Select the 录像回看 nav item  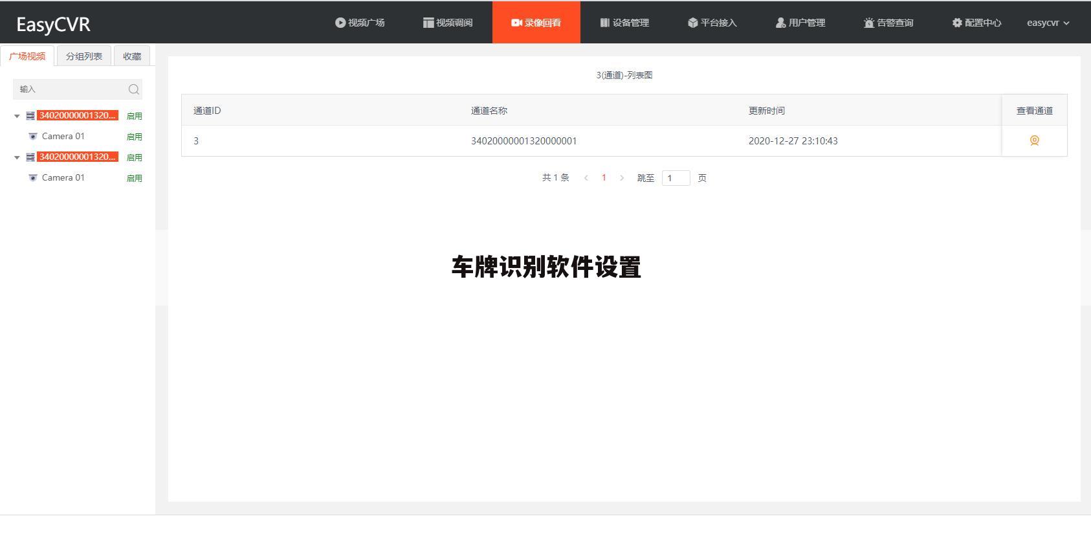[536, 23]
